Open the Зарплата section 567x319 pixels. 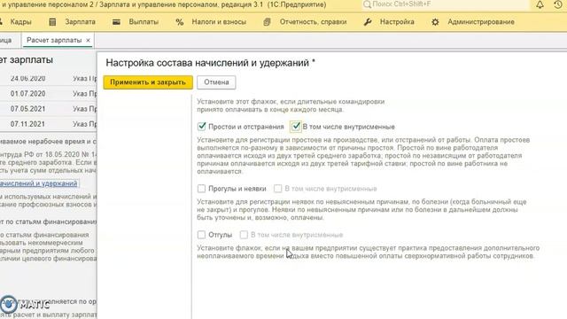81,22
